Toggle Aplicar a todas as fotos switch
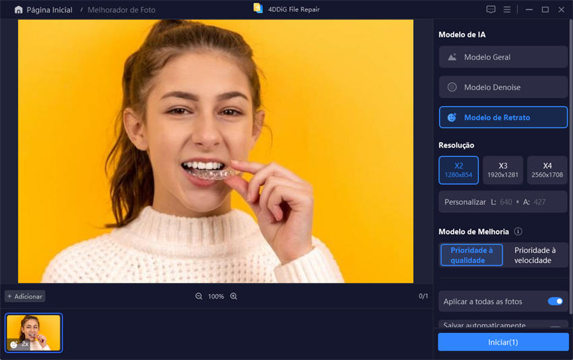 pos(555,301)
